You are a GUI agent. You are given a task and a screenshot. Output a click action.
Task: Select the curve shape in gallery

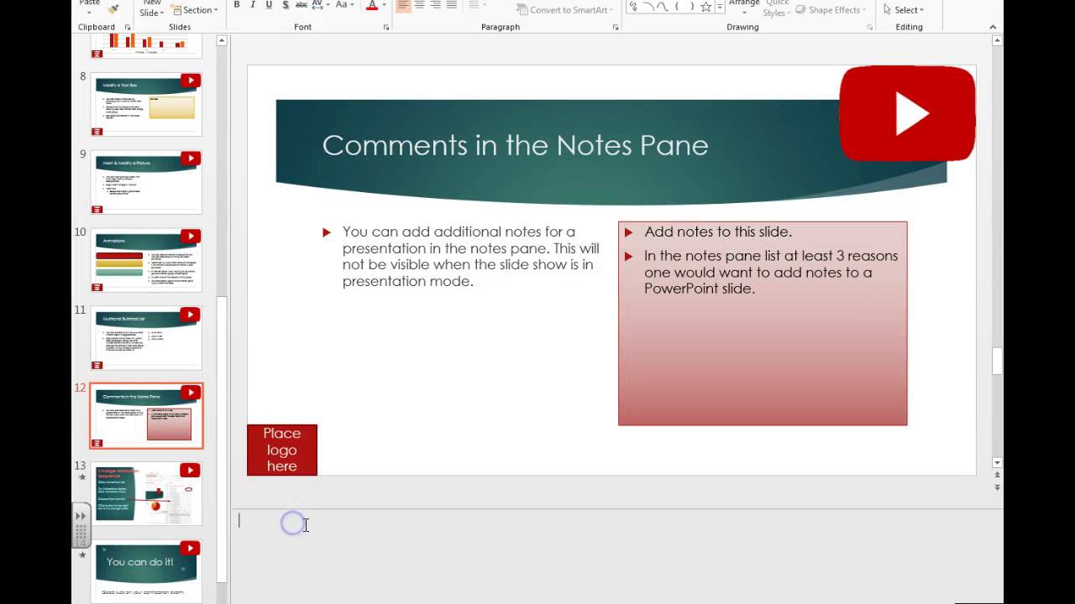pyautogui.click(x=663, y=7)
